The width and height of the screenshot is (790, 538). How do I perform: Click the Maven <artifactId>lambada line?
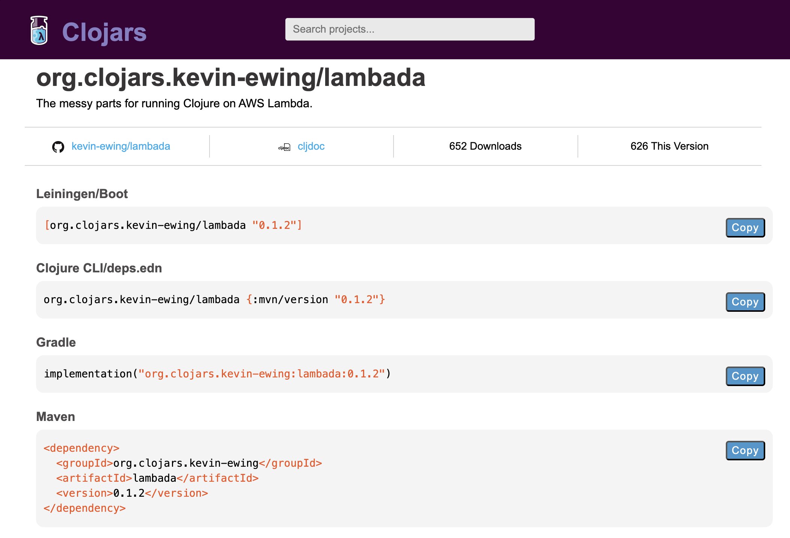click(157, 478)
